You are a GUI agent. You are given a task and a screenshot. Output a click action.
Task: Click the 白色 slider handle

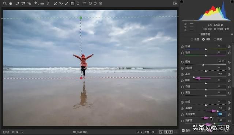[206, 90]
